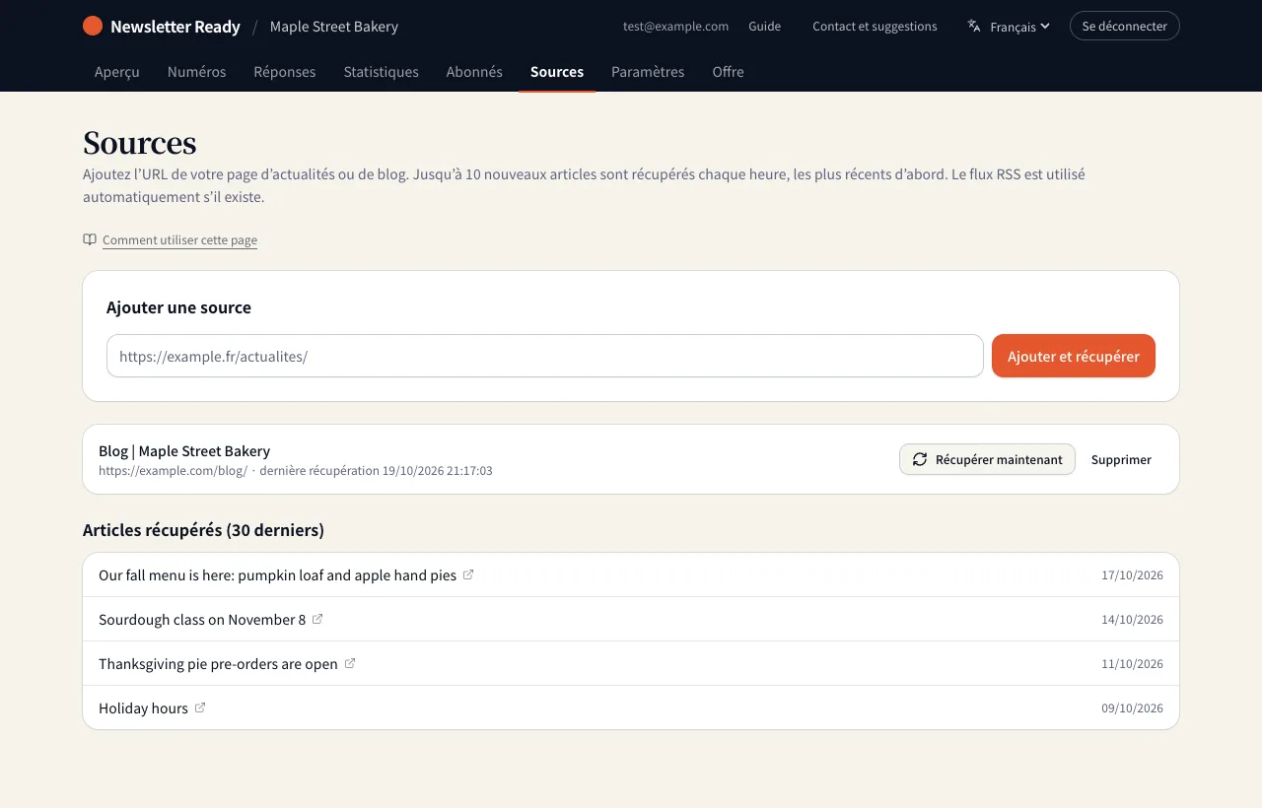Click the Maple Street Bakery breadcrumb
This screenshot has height=808, width=1262.
pos(334,27)
